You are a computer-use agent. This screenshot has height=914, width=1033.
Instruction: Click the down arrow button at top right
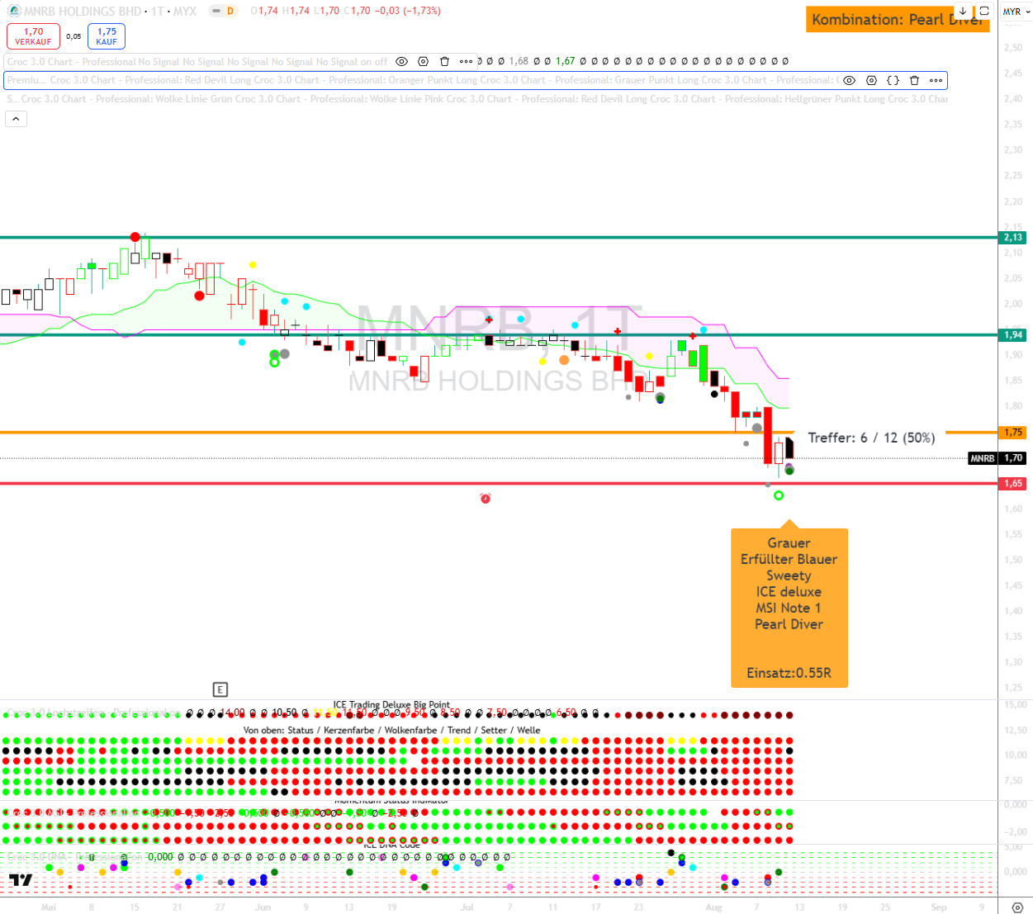(x=963, y=12)
